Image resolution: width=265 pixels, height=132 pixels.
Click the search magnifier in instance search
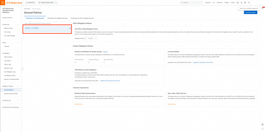pyautogui.click(x=26, y=23)
